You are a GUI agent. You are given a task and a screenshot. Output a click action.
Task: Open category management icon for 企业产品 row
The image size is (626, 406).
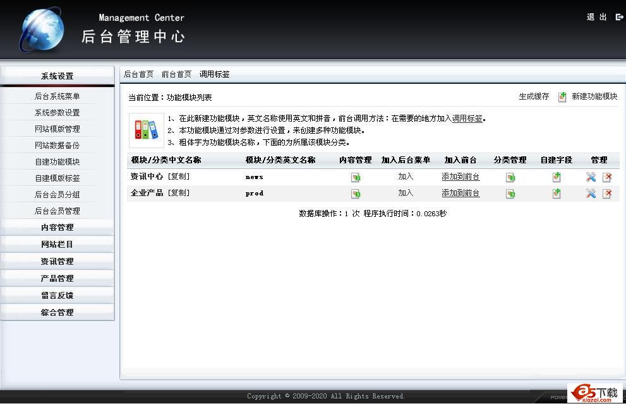click(510, 194)
